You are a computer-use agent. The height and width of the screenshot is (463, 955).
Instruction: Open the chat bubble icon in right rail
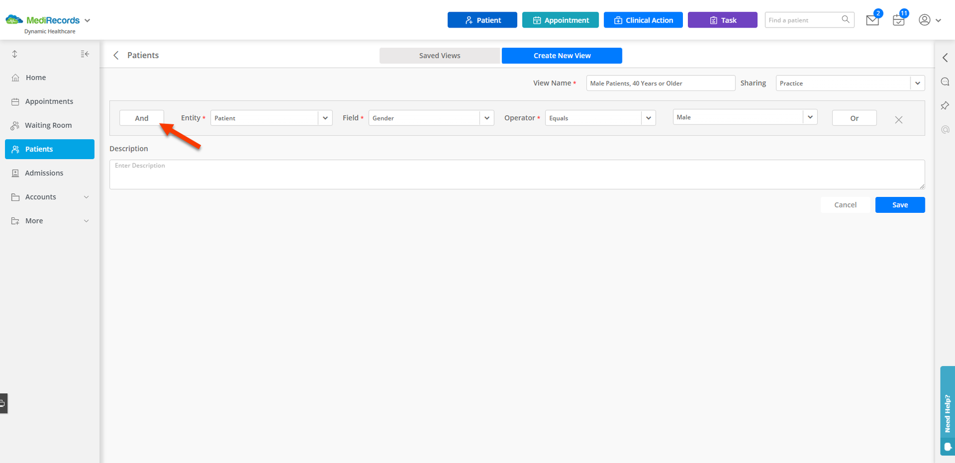click(x=945, y=82)
